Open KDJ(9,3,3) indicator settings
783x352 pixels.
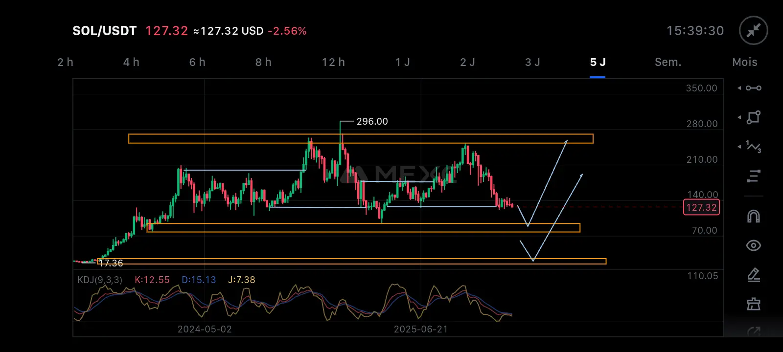pyautogui.click(x=100, y=280)
